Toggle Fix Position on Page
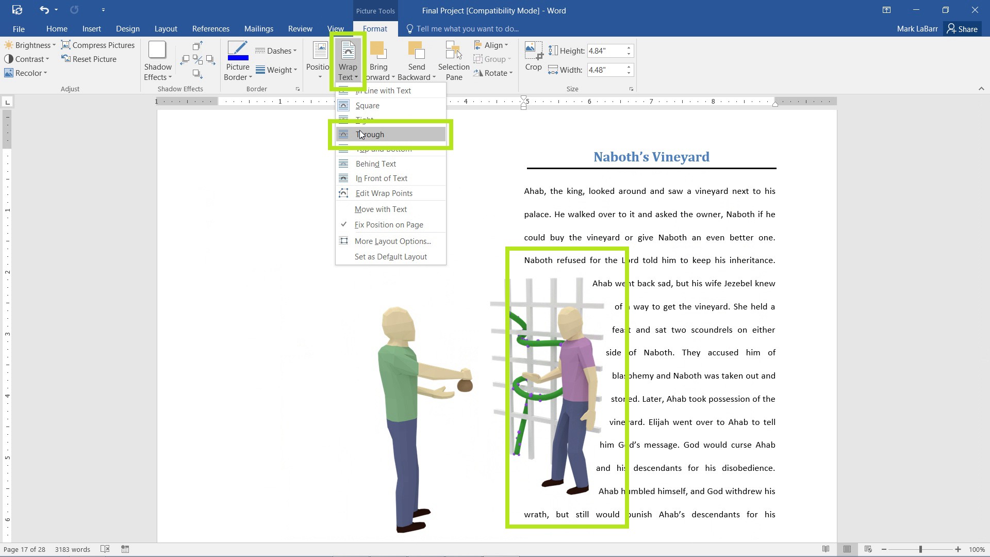990x557 pixels. [389, 224]
